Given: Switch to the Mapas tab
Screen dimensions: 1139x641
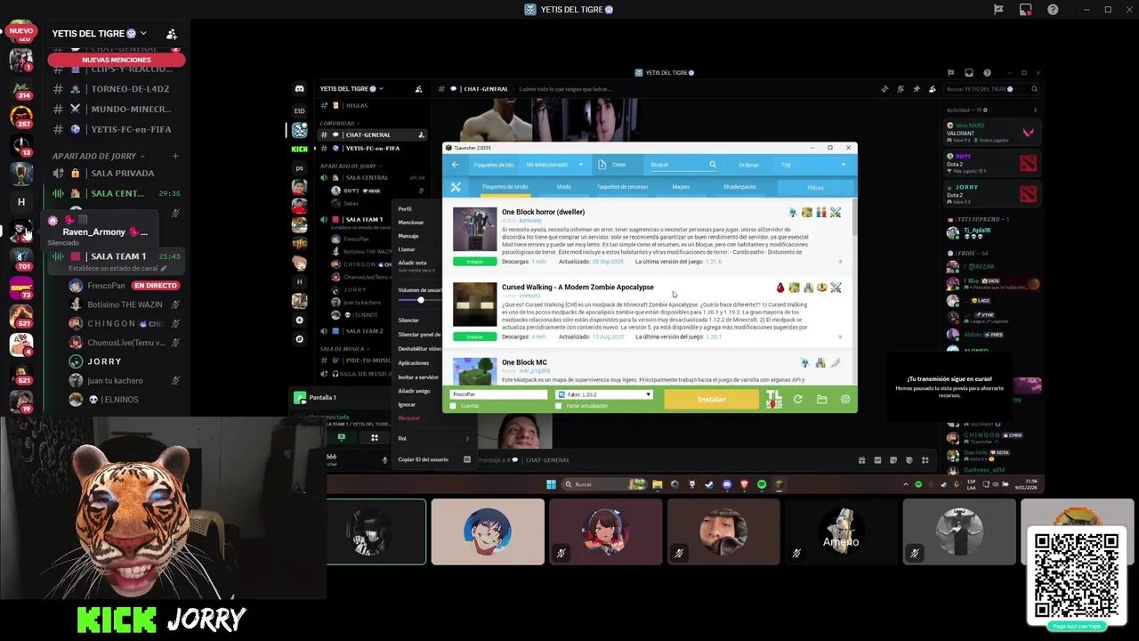Looking at the screenshot, I should (681, 187).
